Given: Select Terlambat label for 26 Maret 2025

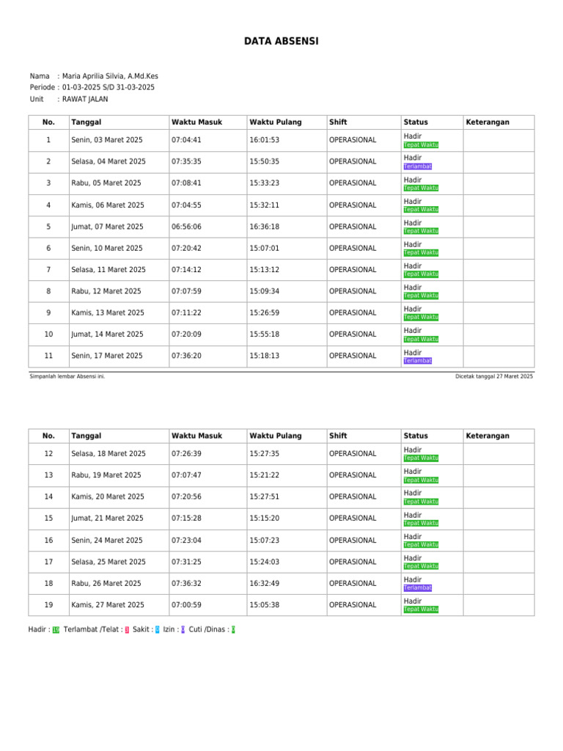Looking at the screenshot, I should point(417,587).
